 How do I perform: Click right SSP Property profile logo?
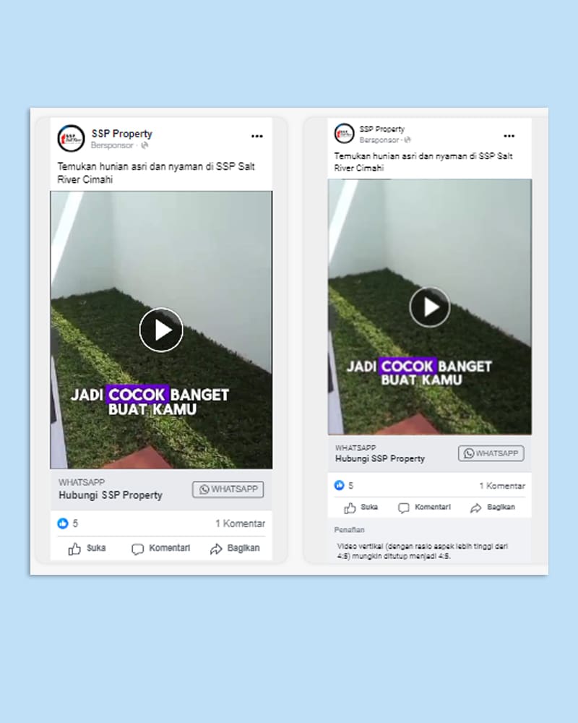(345, 133)
